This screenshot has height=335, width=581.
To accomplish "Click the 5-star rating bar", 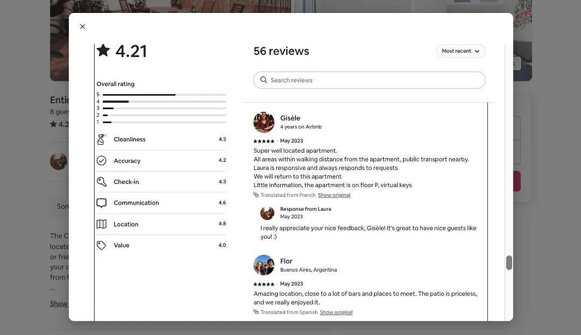I will [164, 95].
